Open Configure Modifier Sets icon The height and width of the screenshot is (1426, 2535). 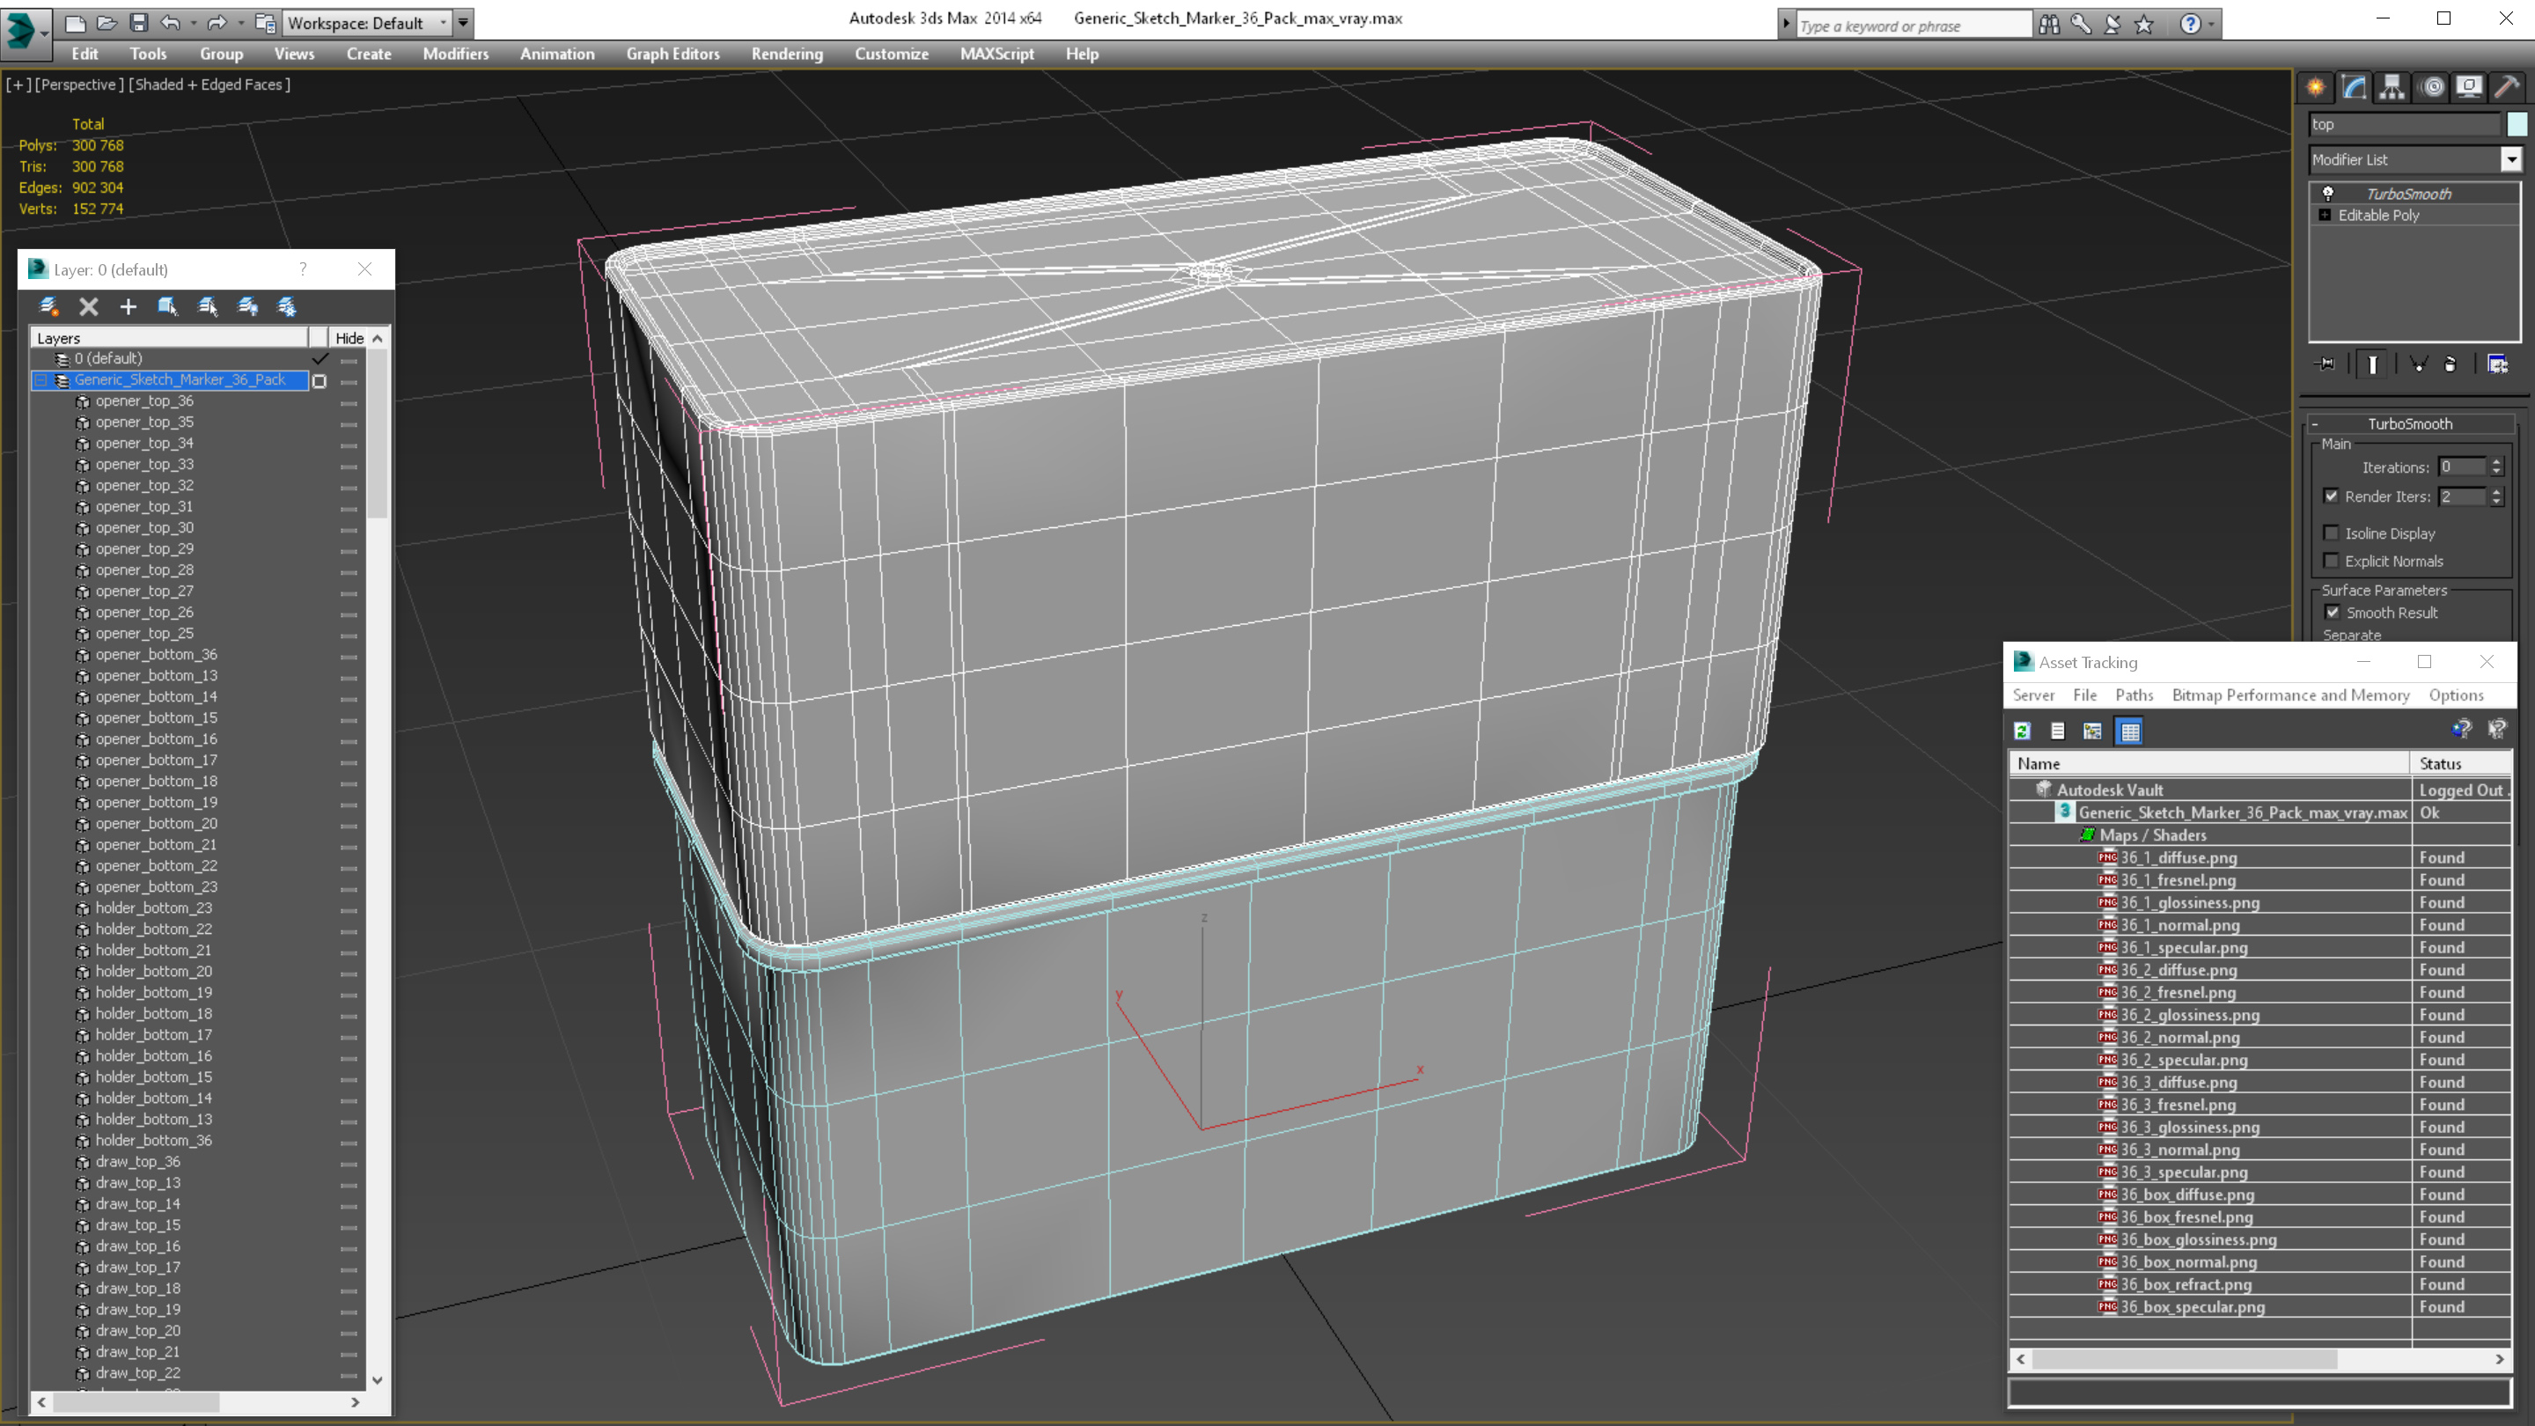pyautogui.click(x=2498, y=364)
